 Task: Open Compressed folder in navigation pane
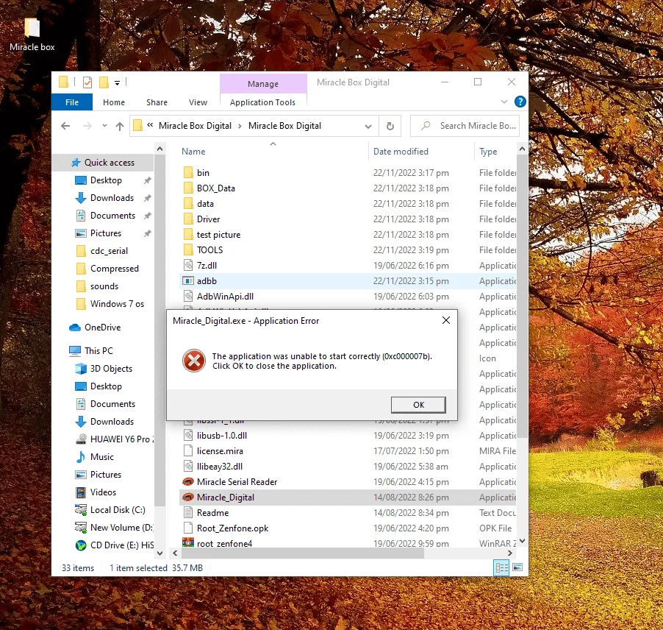(114, 269)
